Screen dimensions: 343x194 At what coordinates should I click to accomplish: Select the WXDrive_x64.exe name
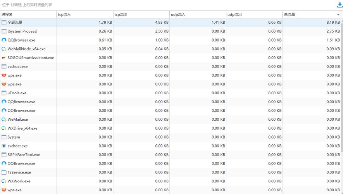(22, 128)
